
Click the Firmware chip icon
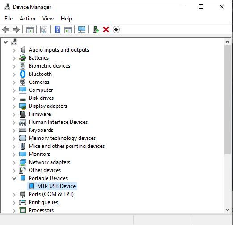(23, 114)
